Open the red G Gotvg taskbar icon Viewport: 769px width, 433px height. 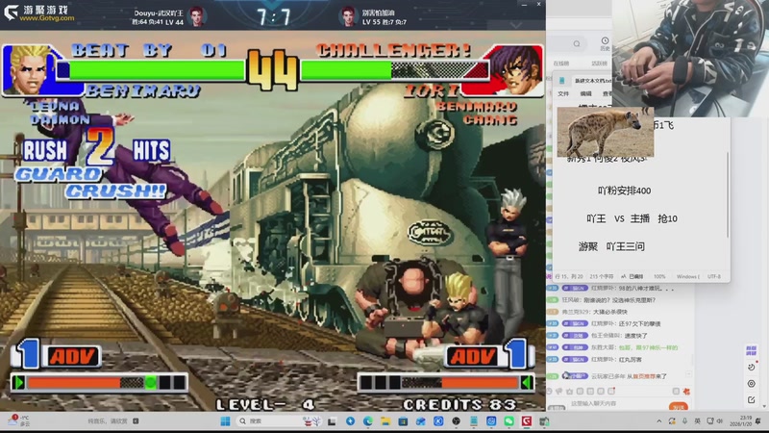coord(526,421)
